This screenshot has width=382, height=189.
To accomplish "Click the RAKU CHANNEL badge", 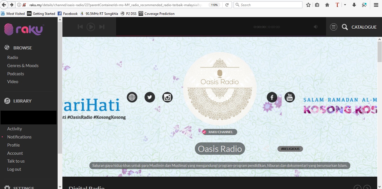I will point(220,132).
